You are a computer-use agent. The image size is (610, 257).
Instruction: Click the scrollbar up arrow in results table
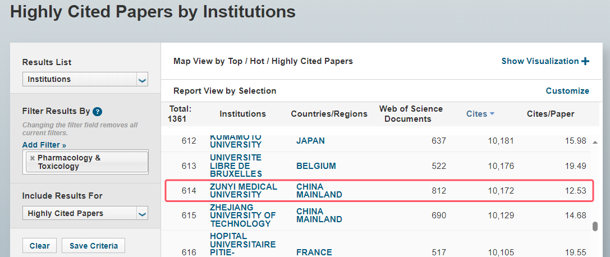click(x=595, y=143)
